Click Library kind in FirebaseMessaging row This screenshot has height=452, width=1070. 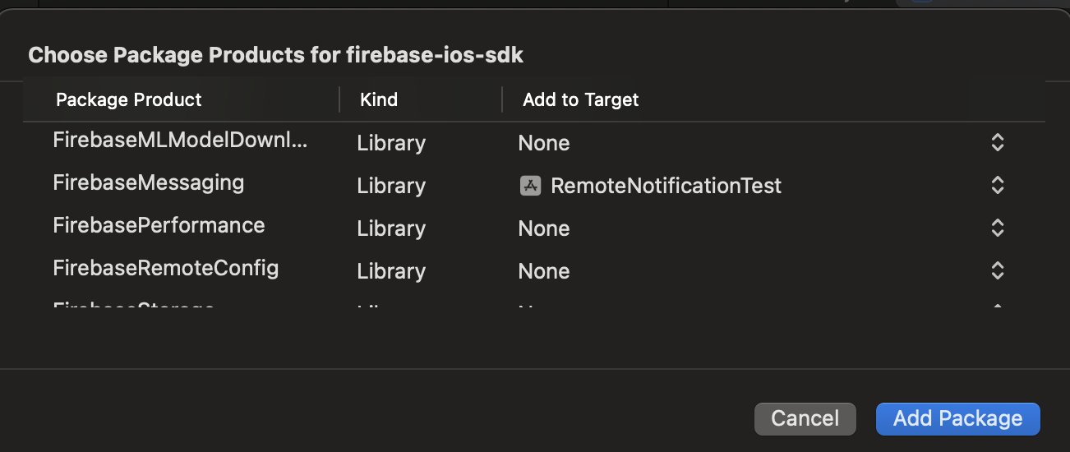(391, 186)
